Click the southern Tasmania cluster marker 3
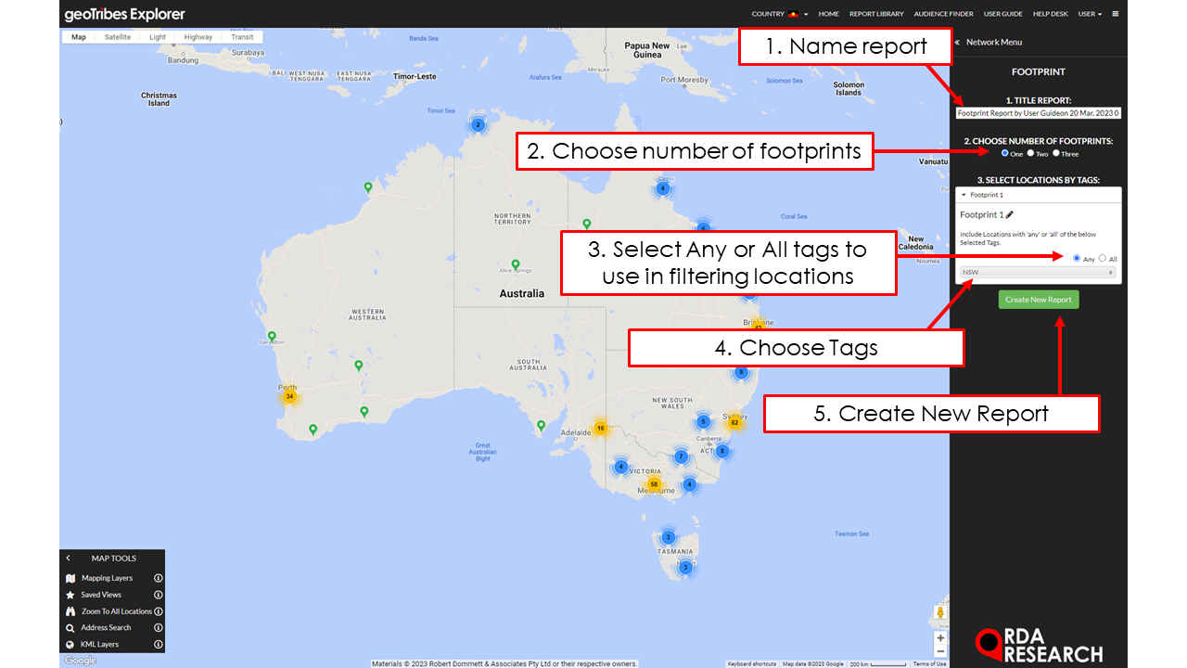Screen dimensions: 1187x668 click(685, 567)
